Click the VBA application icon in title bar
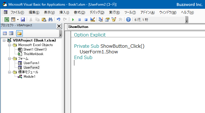 (5, 4)
